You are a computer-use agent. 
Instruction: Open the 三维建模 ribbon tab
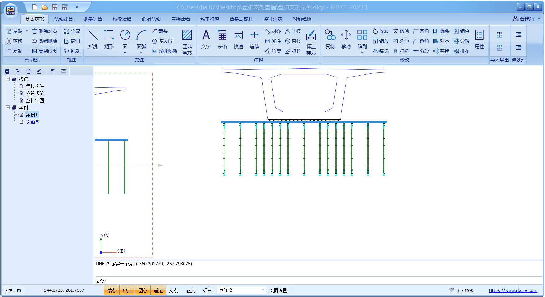click(x=180, y=19)
